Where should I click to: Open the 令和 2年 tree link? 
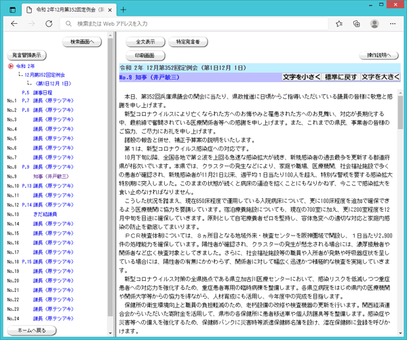coord(25,66)
